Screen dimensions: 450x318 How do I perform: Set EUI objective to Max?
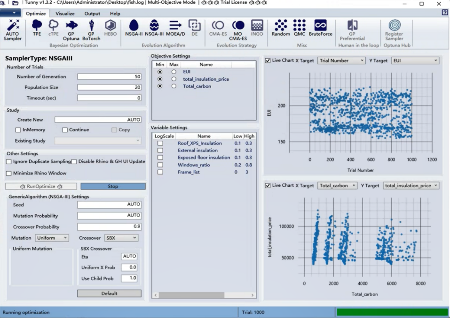tap(174, 72)
